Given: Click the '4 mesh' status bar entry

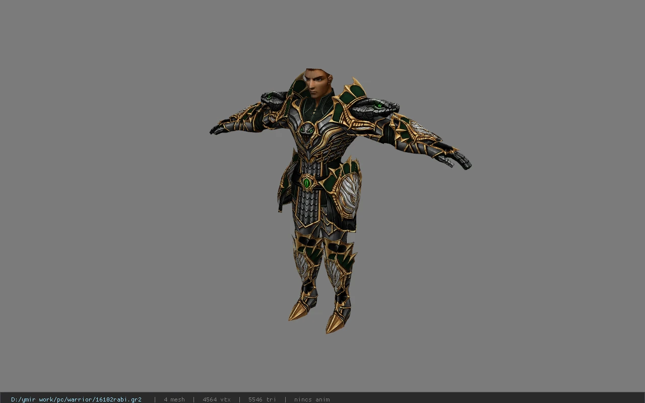Looking at the screenshot, I should coord(174,399).
